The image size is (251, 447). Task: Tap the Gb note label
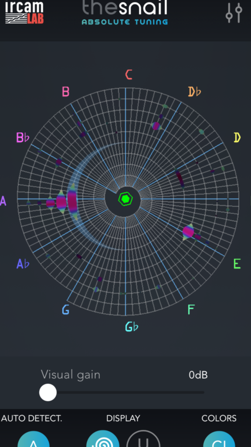click(x=132, y=327)
